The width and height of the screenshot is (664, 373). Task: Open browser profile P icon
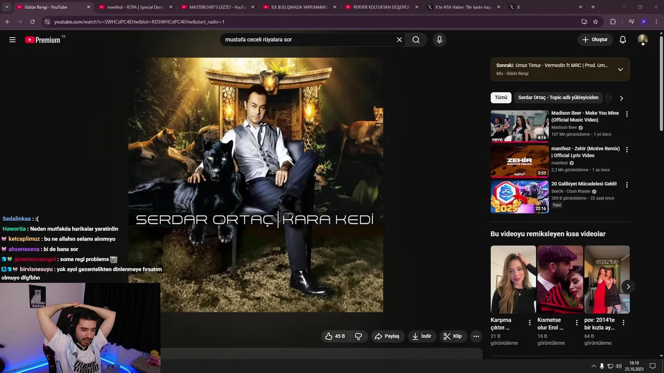pos(644,22)
